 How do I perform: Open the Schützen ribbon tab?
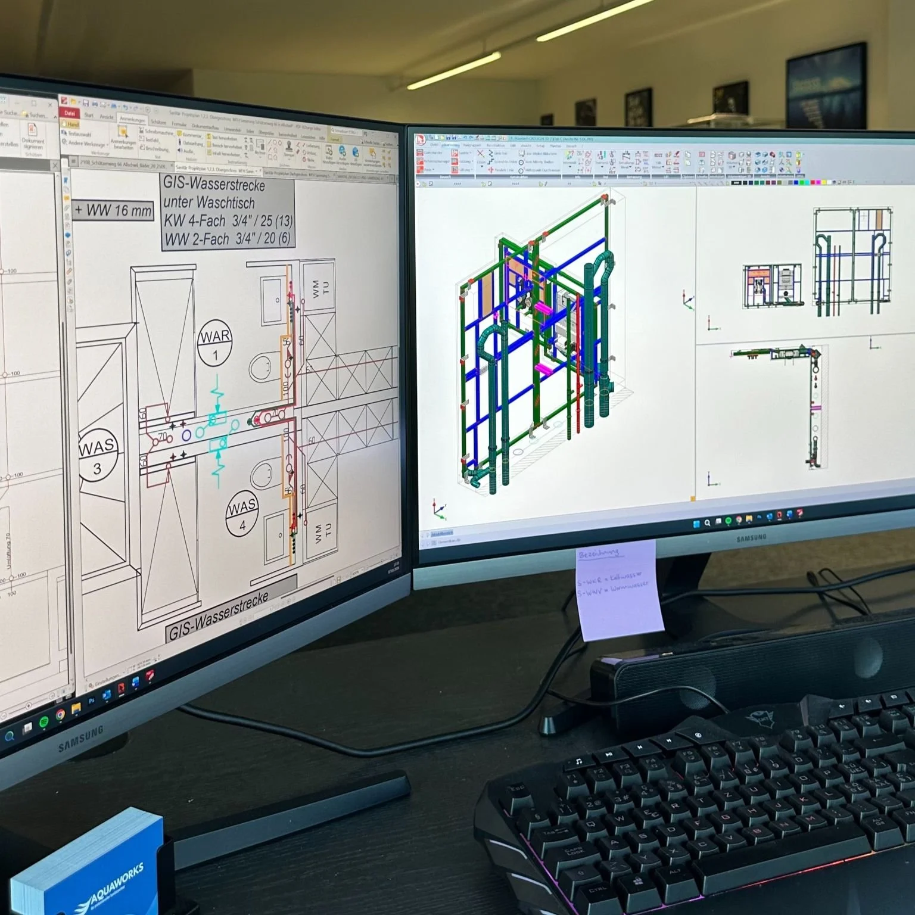coord(158,122)
